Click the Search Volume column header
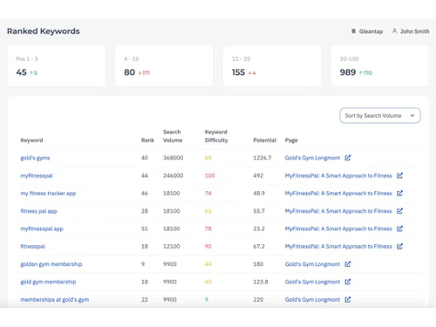Screen dimensions: 436x327 (x=173, y=136)
